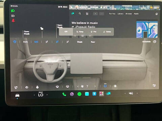Open the purple camera app in the dock
This screenshot has width=162, height=121.
[x=72, y=94]
